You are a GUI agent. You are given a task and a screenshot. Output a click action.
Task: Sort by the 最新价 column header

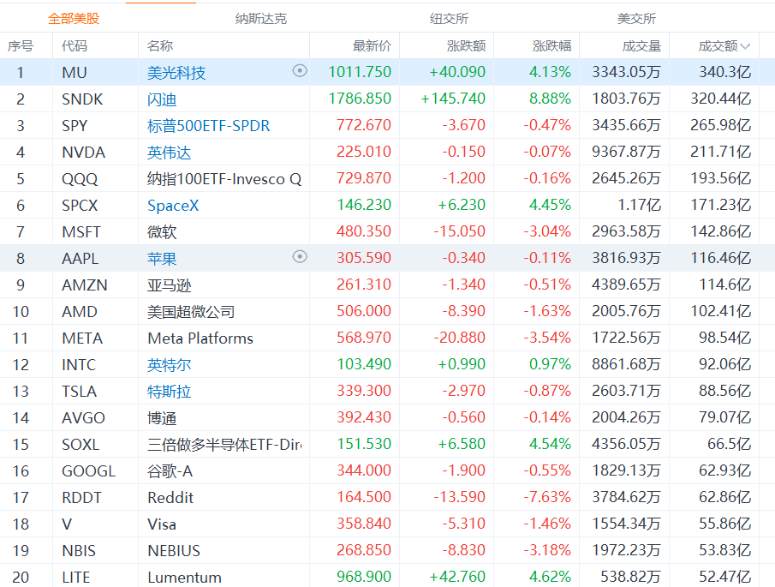point(372,46)
